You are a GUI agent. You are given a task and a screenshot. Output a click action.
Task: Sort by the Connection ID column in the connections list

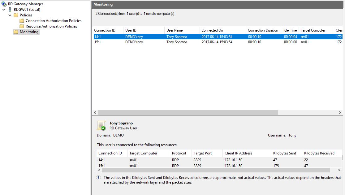[x=108, y=30]
